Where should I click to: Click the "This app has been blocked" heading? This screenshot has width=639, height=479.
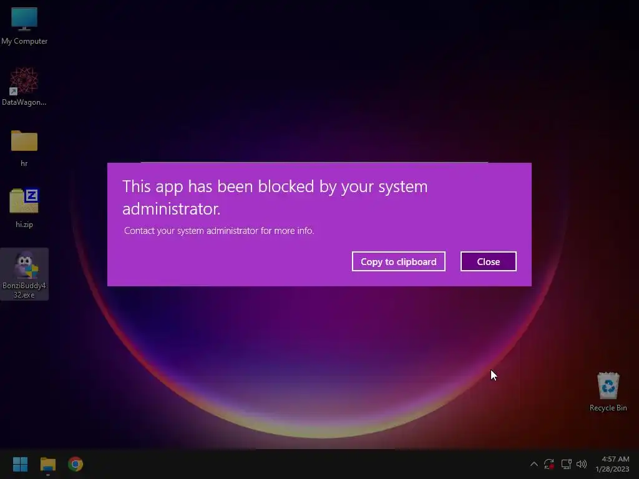(275, 198)
